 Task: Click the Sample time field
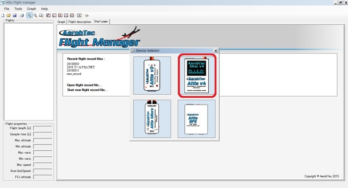click(x=43, y=134)
